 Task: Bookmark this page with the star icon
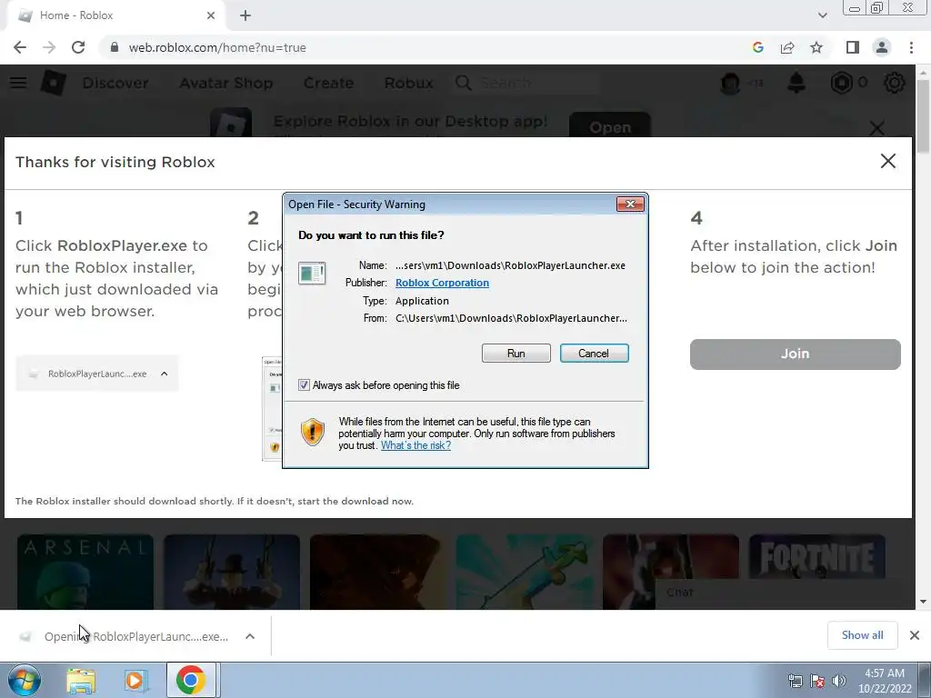(x=816, y=47)
